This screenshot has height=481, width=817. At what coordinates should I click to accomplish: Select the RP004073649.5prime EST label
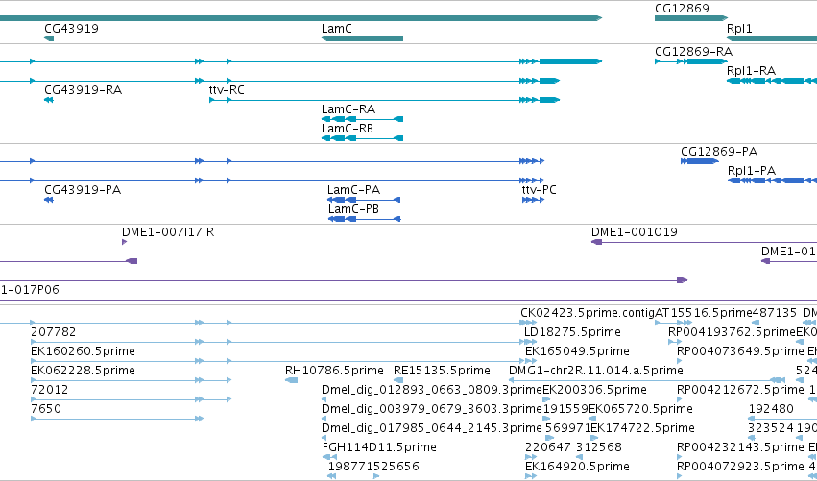[740, 351]
